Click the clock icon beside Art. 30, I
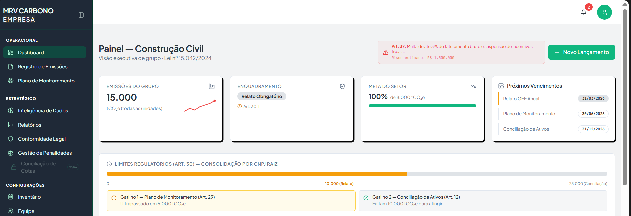Viewport: 631px width, 216px height. [x=239, y=106]
